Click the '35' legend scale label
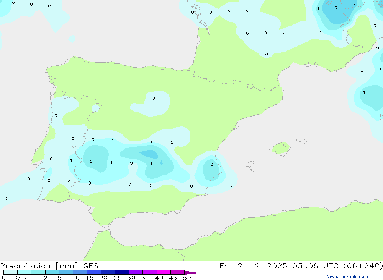The width and height of the screenshot is (383, 280). pos(145,278)
